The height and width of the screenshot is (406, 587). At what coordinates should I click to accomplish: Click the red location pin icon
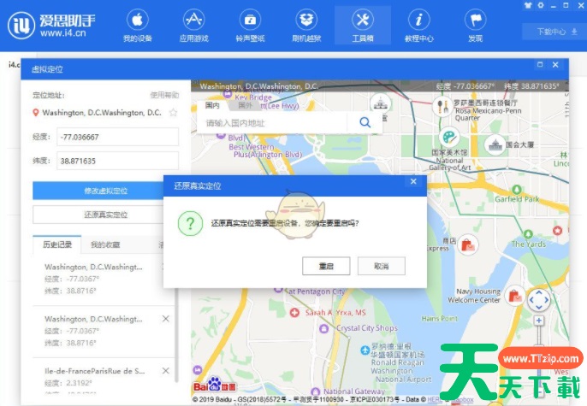(x=36, y=113)
